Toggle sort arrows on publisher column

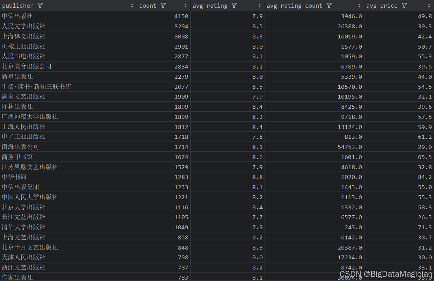coord(132,6)
